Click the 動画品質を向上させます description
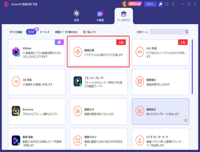 [x=158, y=84]
